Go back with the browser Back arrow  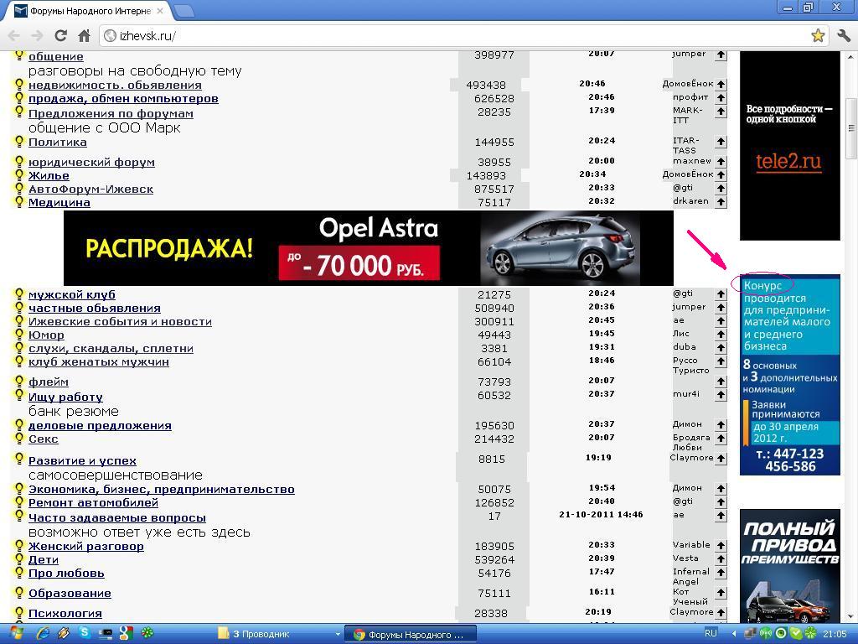[x=13, y=36]
